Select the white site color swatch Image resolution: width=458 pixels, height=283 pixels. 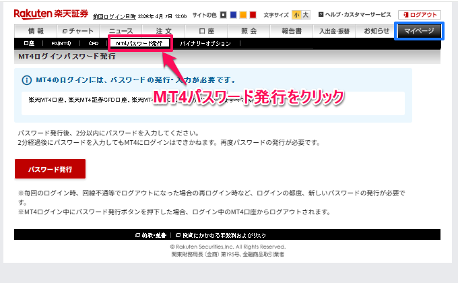[x=223, y=14]
